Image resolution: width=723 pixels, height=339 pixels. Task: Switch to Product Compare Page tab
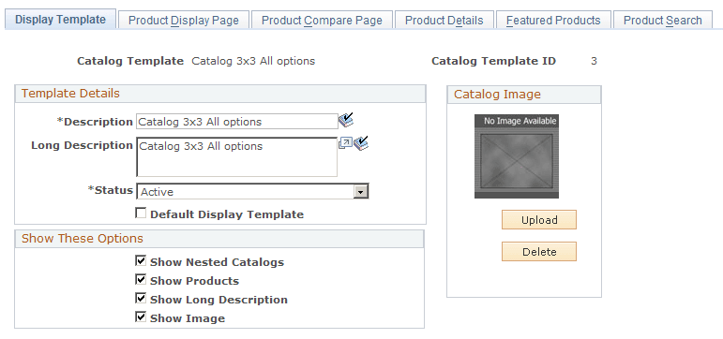(x=322, y=21)
